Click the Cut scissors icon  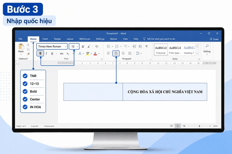[x=28, y=45]
